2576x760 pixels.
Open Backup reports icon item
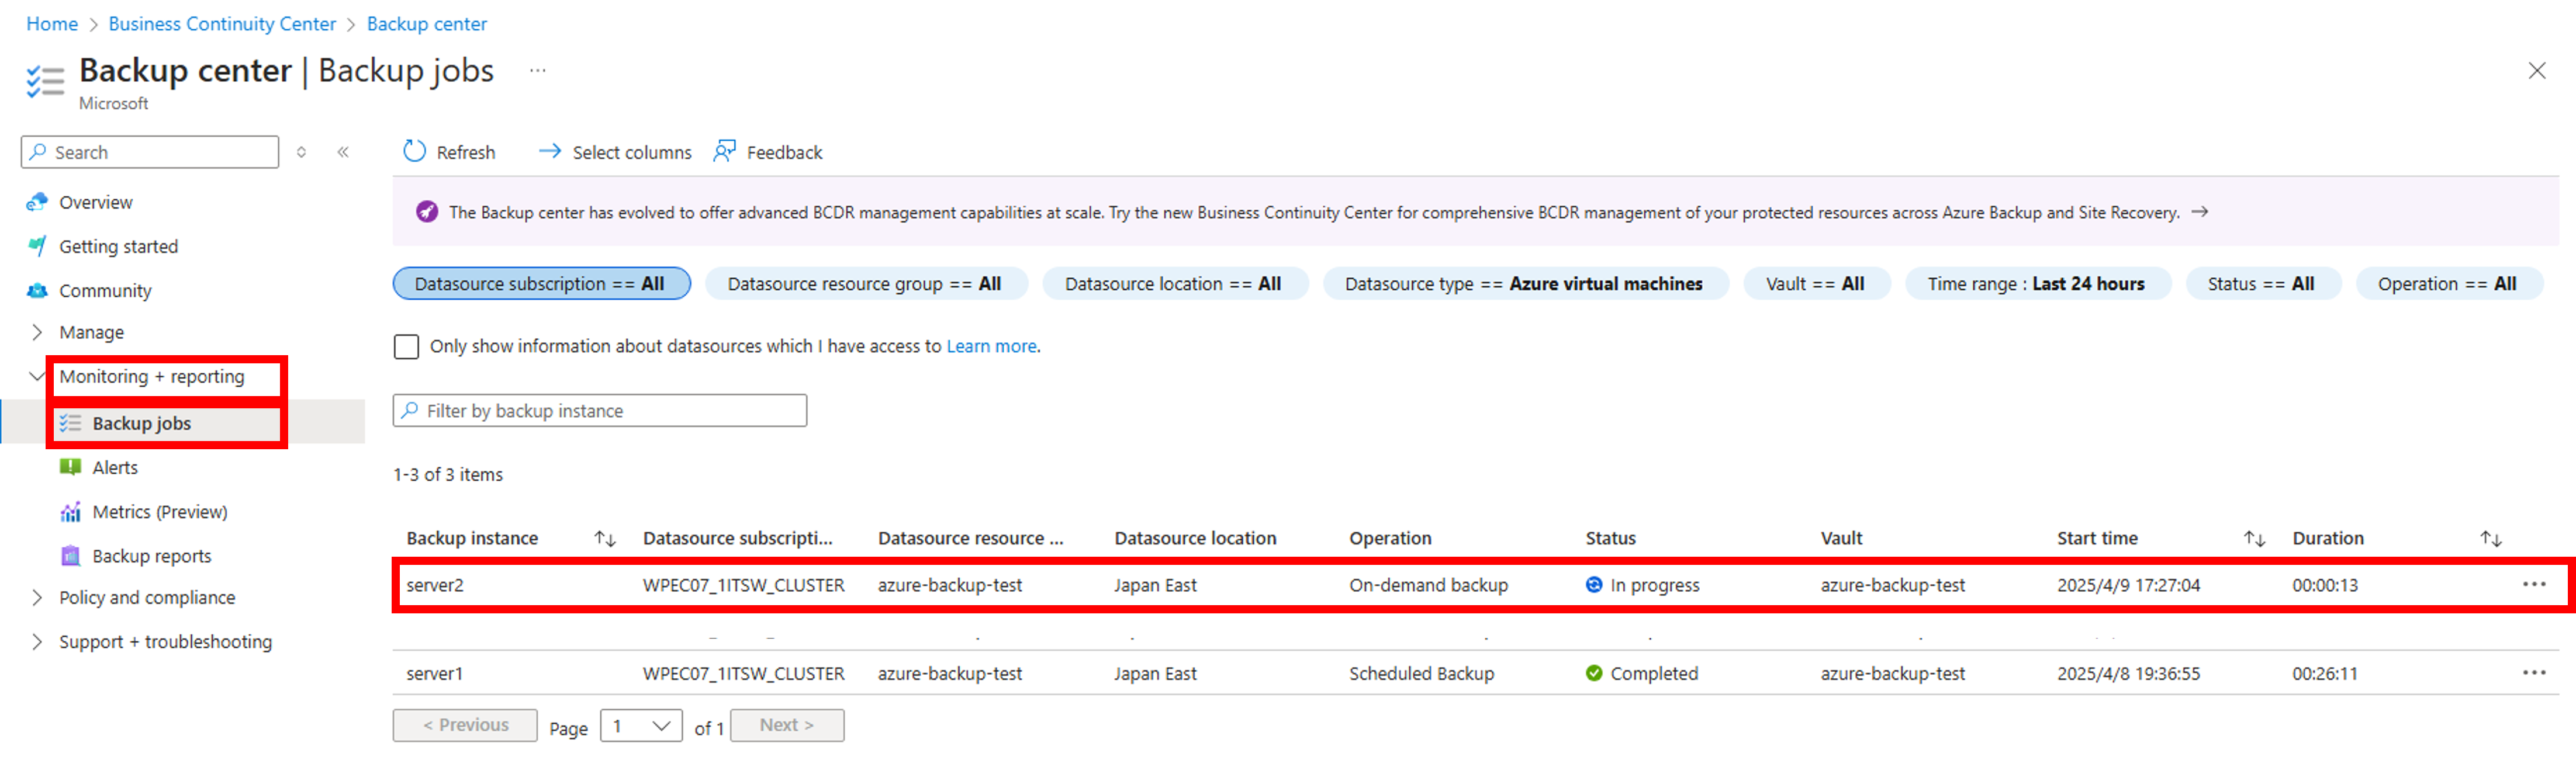pos(70,556)
